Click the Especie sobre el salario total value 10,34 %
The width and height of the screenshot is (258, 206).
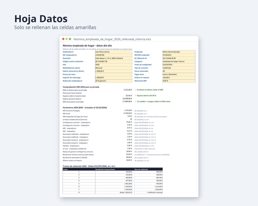tap(129, 96)
